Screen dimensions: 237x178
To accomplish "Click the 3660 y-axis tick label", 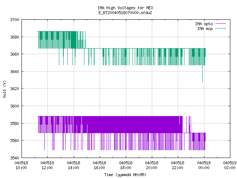I will (14, 54).
